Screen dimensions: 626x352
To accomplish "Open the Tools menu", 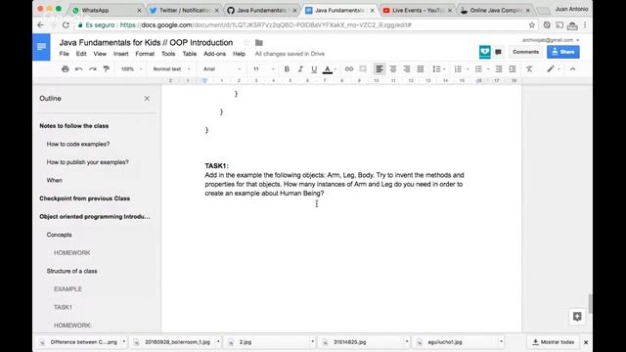I will [x=168, y=54].
